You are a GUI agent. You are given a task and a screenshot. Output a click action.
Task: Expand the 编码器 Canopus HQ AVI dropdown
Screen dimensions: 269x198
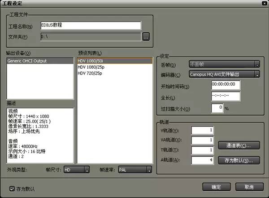(x=224, y=75)
